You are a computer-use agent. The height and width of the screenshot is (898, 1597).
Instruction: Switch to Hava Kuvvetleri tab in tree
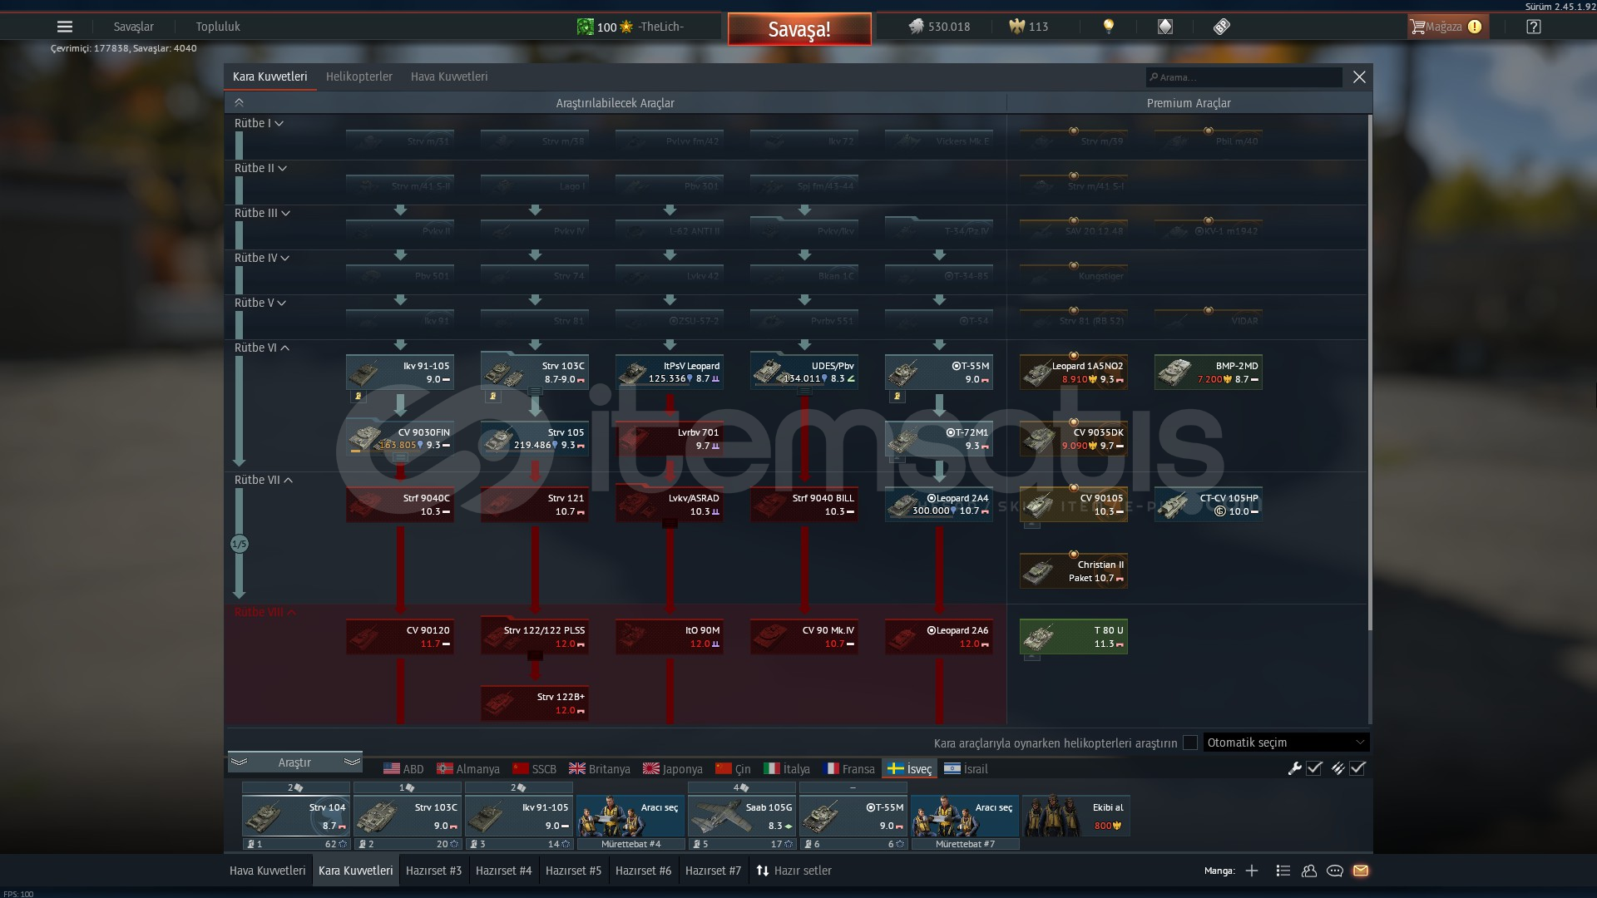(449, 76)
